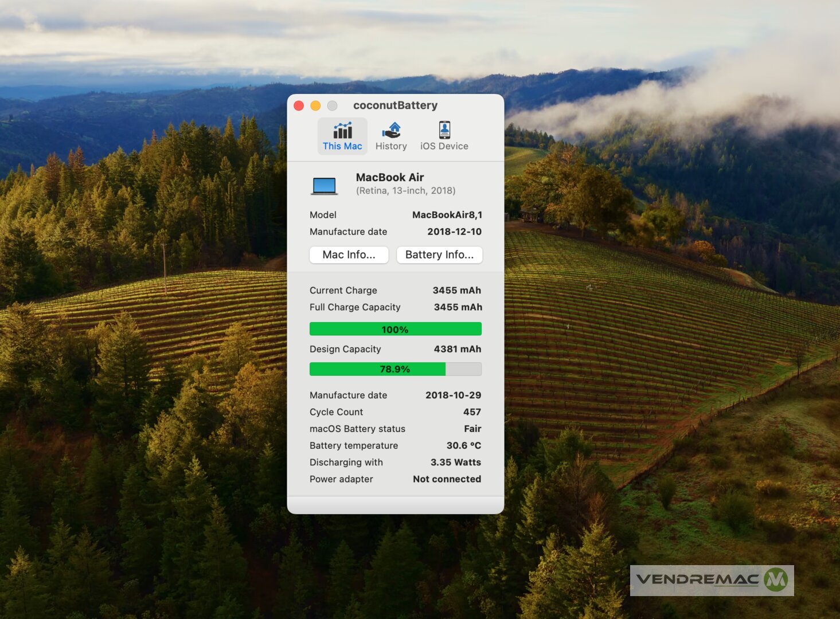The height and width of the screenshot is (619, 840).
Task: Click the This Mac bar chart icon
Action: (342, 130)
